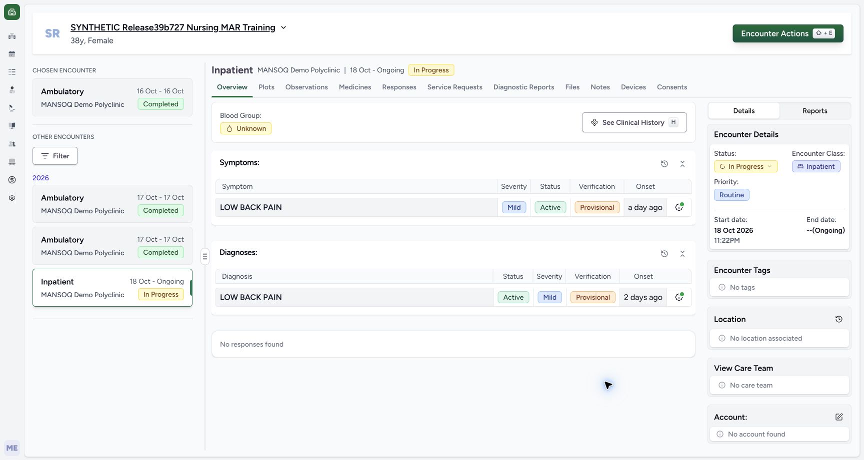Click the sidebar panel drag handle
The width and height of the screenshot is (864, 460).
point(205,256)
